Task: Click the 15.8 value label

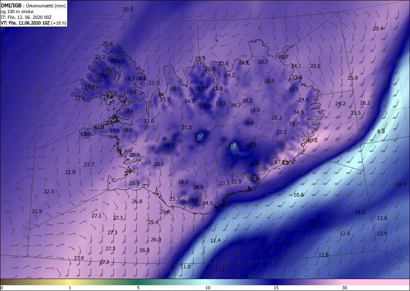Action: click(x=193, y=200)
